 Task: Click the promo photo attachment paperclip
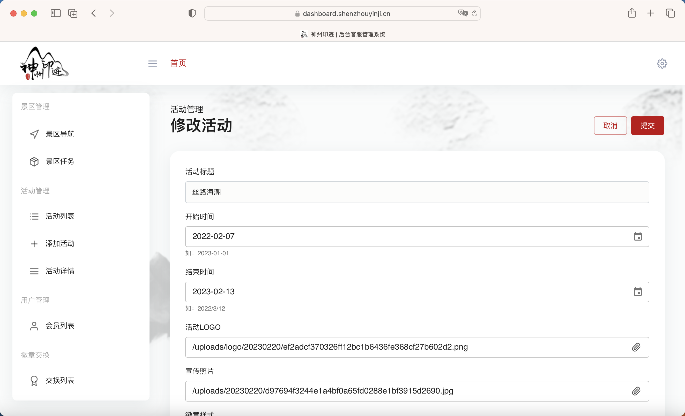pyautogui.click(x=636, y=391)
